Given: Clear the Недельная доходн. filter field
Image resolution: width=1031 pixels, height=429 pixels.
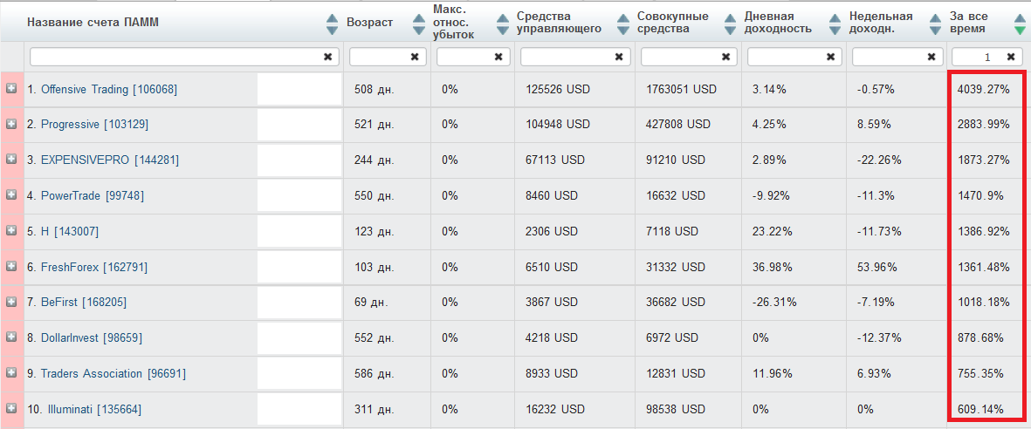Looking at the screenshot, I should tap(931, 58).
